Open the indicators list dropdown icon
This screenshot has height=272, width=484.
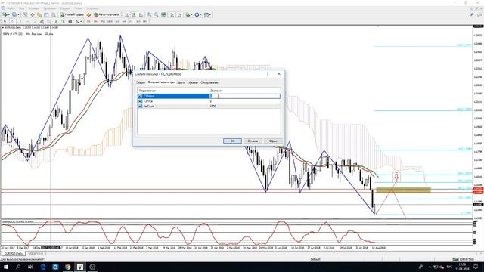pyautogui.click(x=188, y=14)
